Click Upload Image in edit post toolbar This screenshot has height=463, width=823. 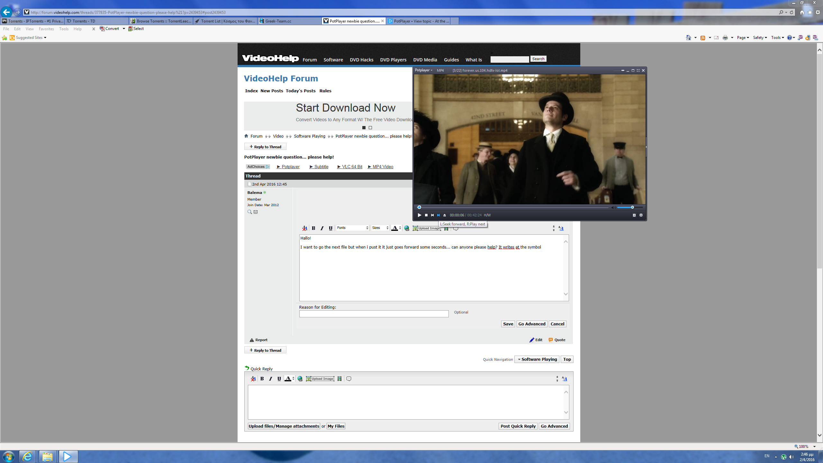coord(427,228)
